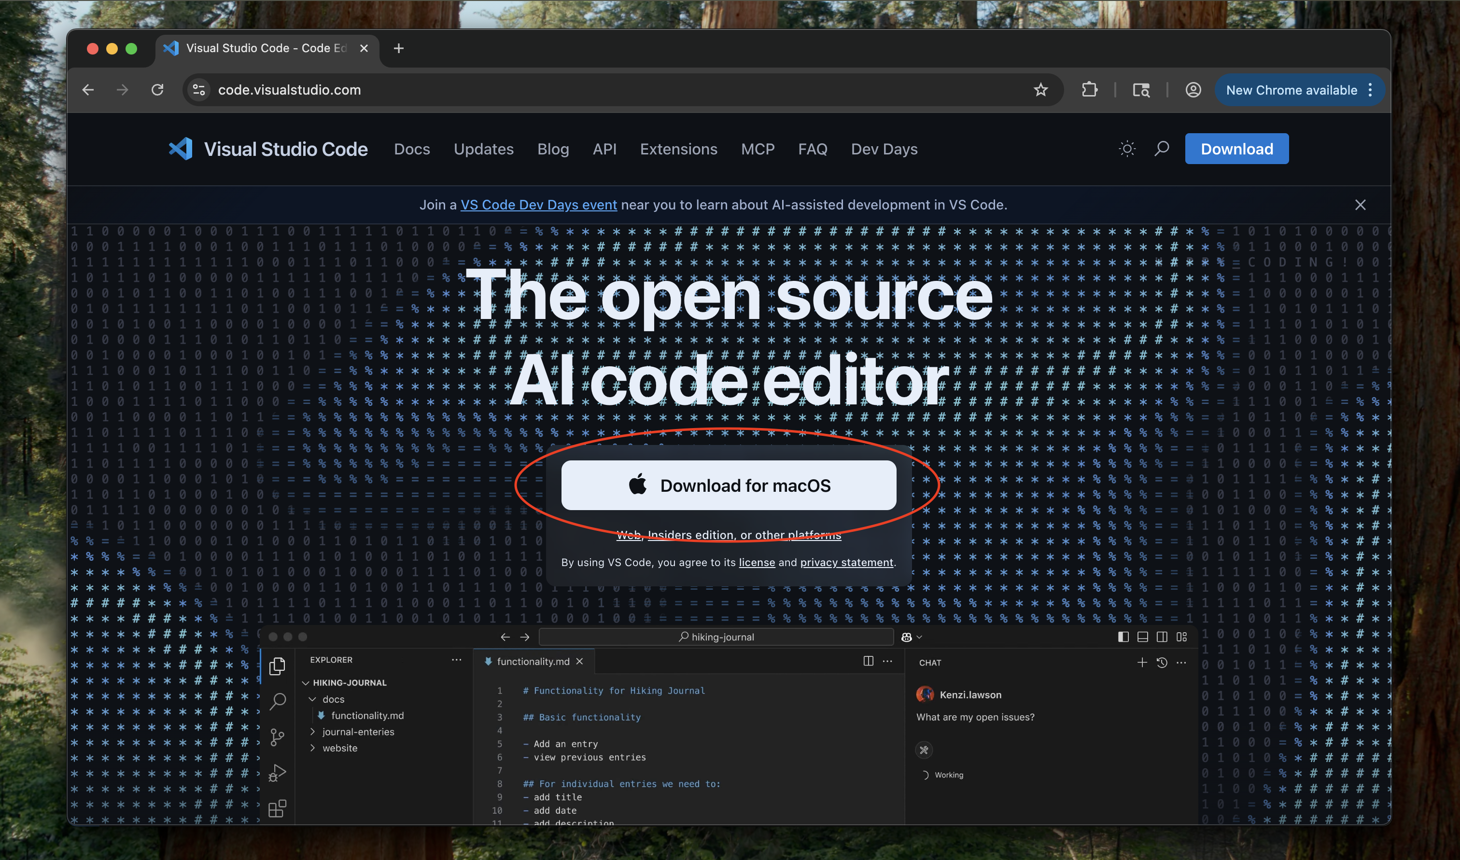Screen dimensions: 1460x860
Task: Open the MCP navigation link
Action: 757,149
